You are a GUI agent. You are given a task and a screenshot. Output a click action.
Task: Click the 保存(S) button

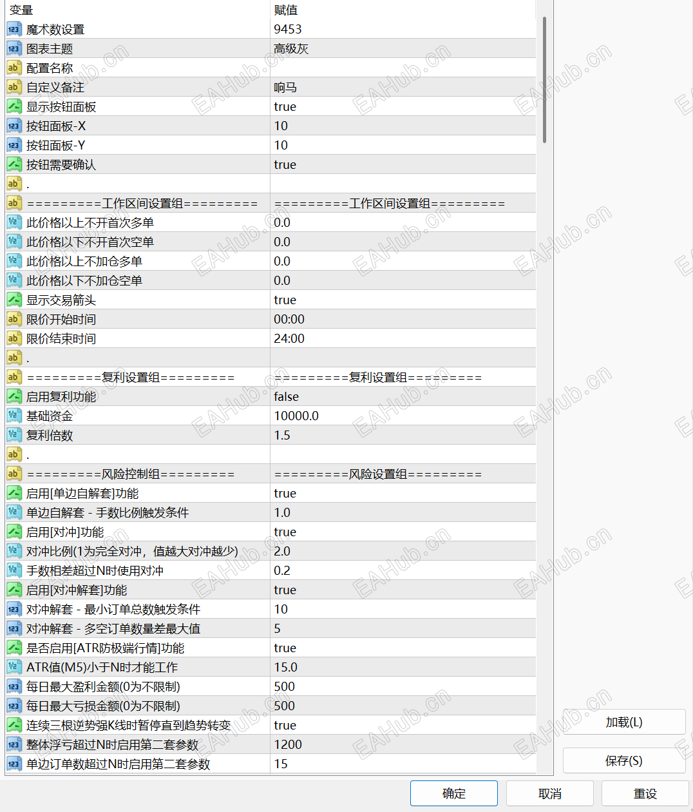[x=623, y=760]
